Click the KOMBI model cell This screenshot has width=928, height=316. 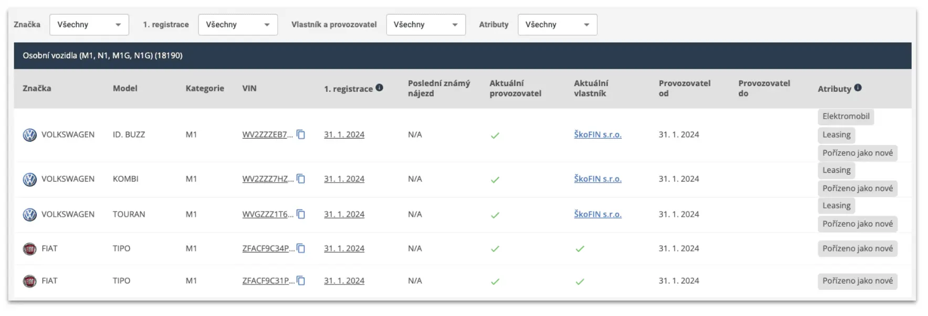point(126,178)
